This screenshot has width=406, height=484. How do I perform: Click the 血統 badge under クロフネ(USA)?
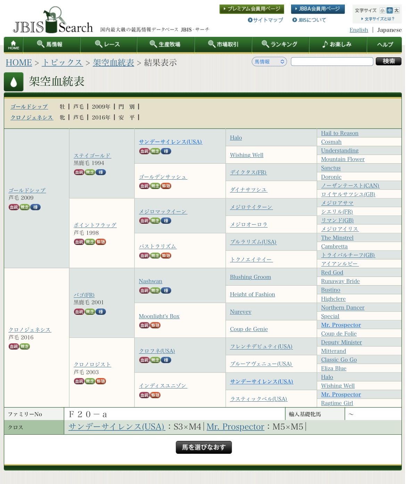144,360
